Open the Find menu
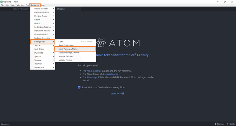 (27, 5)
